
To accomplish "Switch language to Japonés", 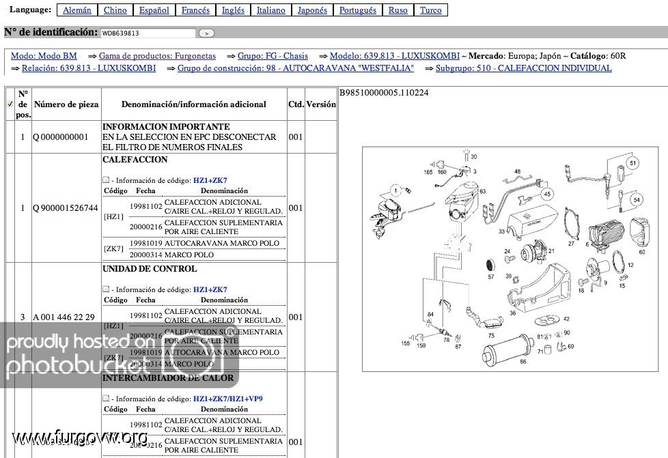I will pos(312,10).
